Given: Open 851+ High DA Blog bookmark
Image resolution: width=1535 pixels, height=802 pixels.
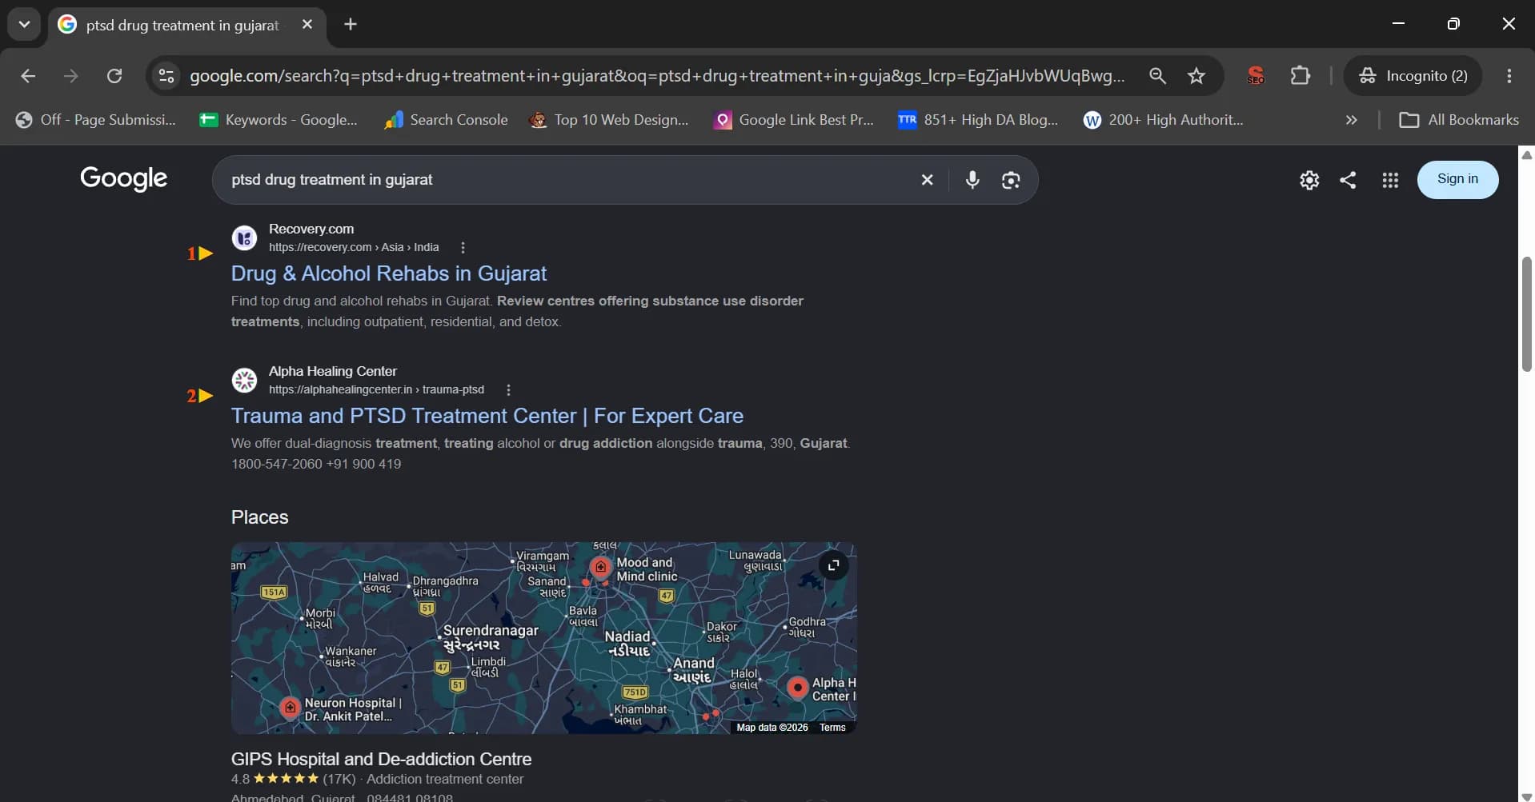Looking at the screenshot, I should tap(978, 120).
